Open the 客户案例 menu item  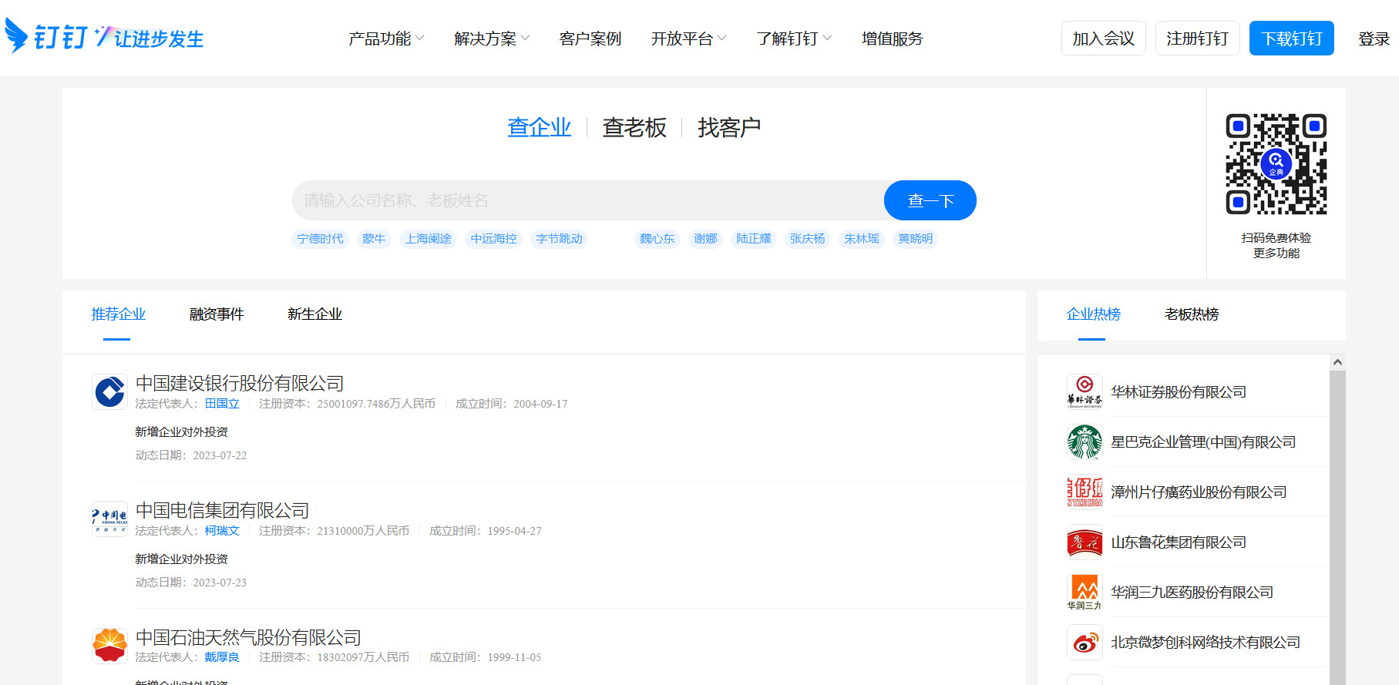590,39
